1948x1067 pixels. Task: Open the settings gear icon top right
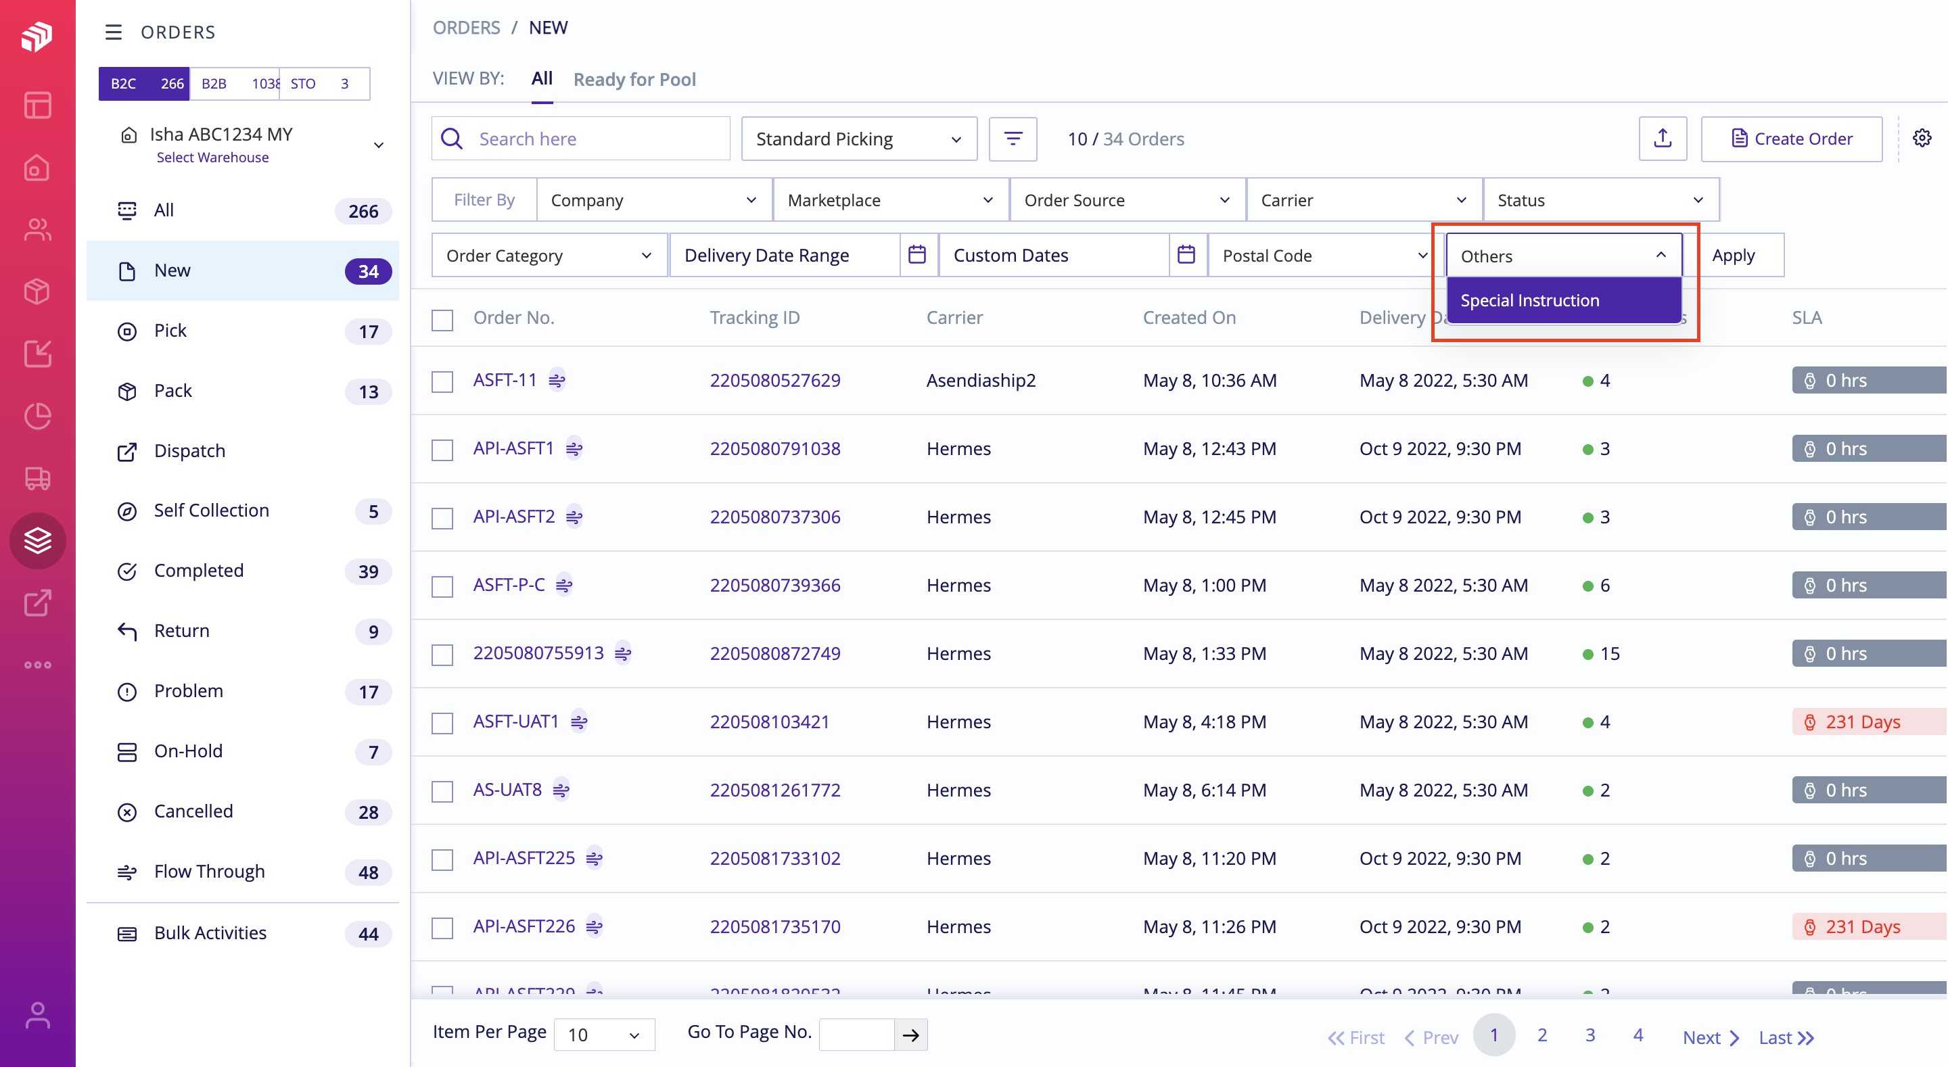click(1923, 139)
